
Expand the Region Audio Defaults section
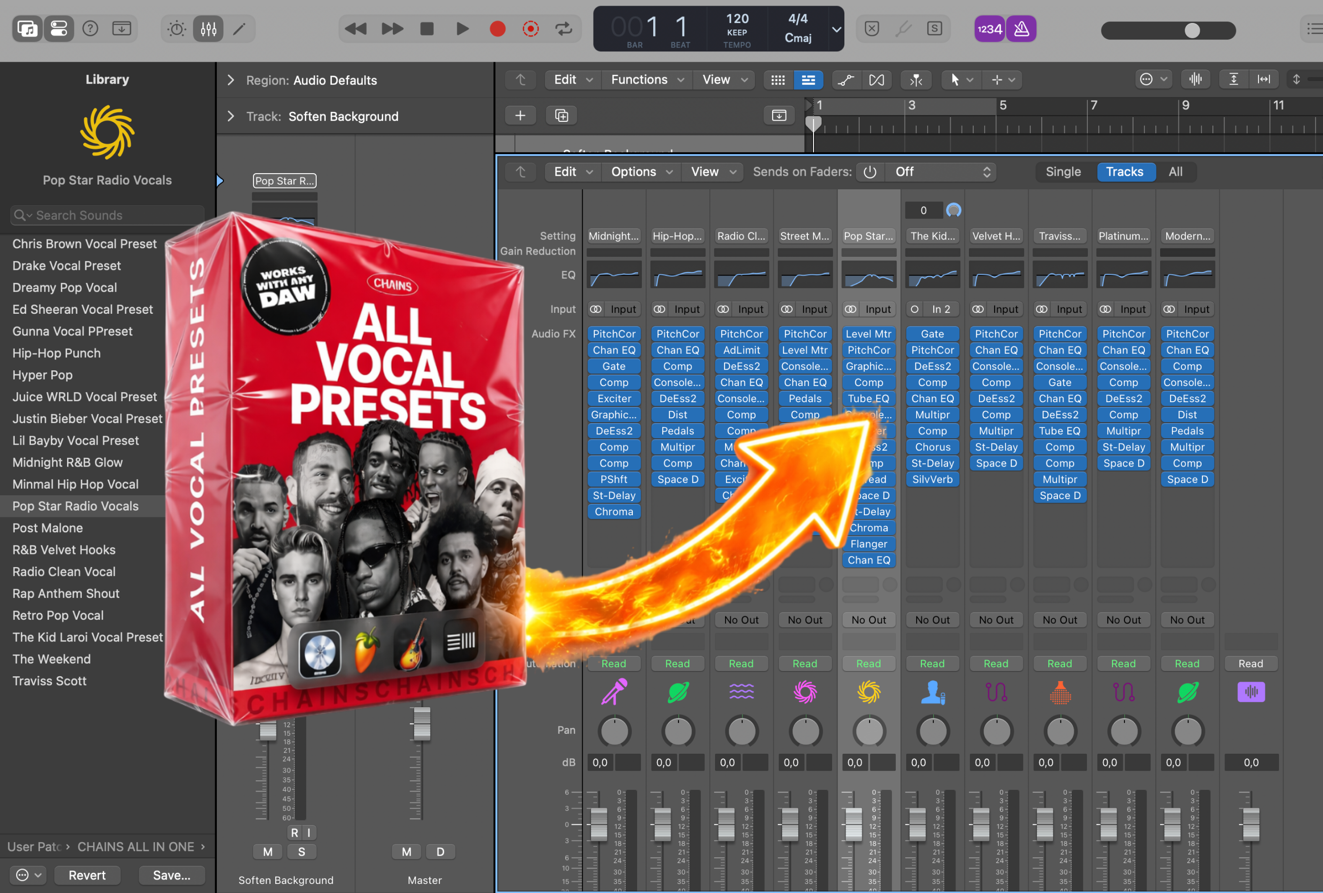point(230,80)
